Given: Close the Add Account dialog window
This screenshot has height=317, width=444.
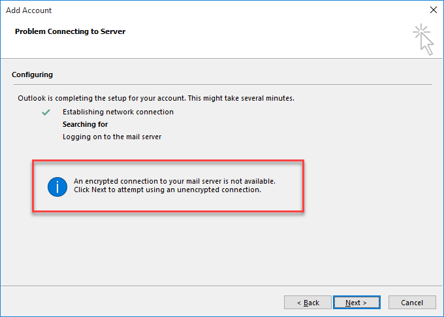Looking at the screenshot, I should click(x=434, y=10).
